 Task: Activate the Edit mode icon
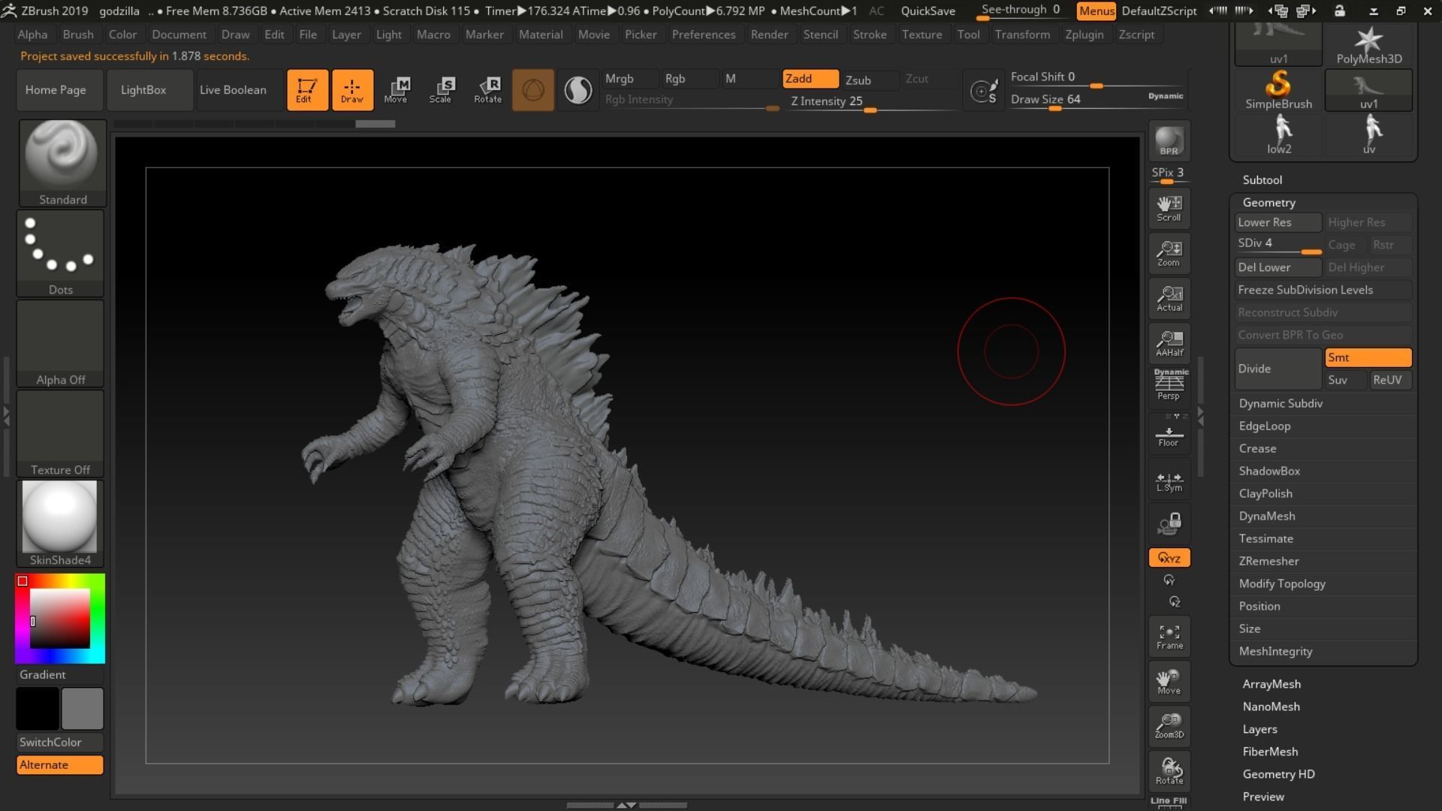pos(307,90)
